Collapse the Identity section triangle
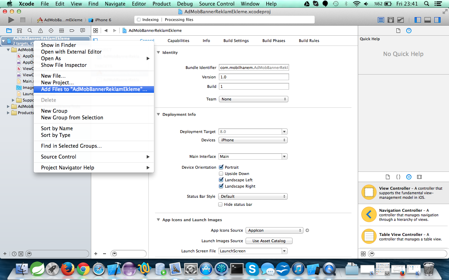 [x=158, y=52]
